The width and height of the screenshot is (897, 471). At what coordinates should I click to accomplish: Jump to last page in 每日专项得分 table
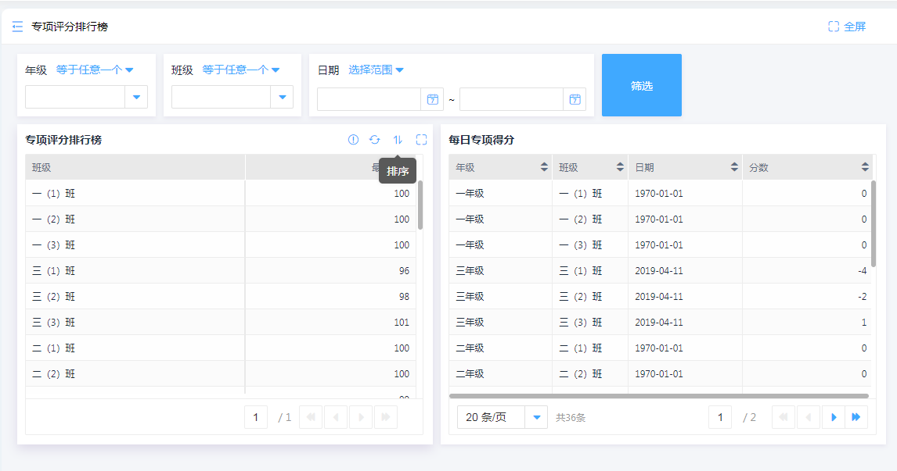pyautogui.click(x=856, y=417)
